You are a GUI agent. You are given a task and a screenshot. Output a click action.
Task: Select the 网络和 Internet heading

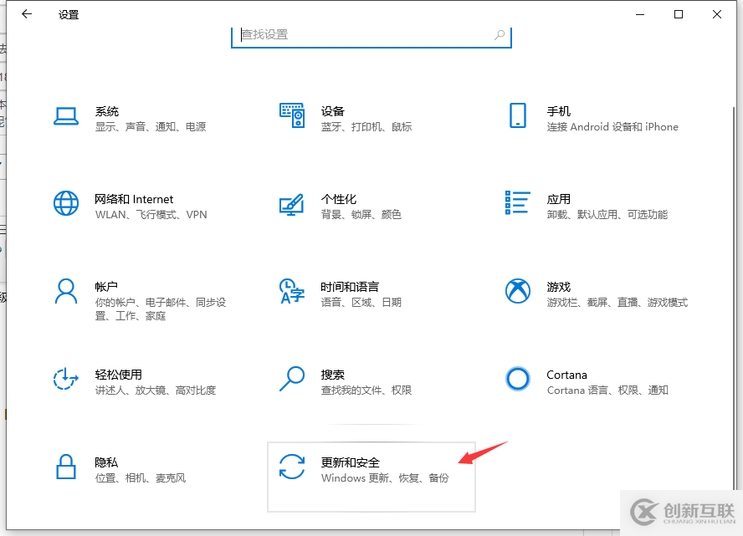click(134, 199)
